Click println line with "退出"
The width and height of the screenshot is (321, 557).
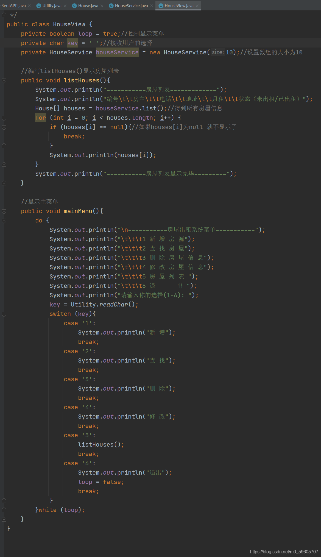125,472
